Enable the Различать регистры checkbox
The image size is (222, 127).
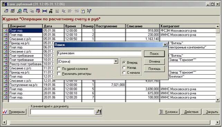point(59,74)
